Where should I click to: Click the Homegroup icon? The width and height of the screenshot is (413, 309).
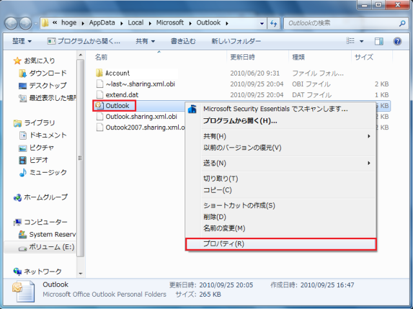pos(17,197)
